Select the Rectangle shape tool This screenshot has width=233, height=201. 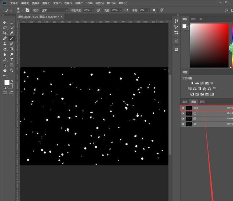[x=11, y=65]
